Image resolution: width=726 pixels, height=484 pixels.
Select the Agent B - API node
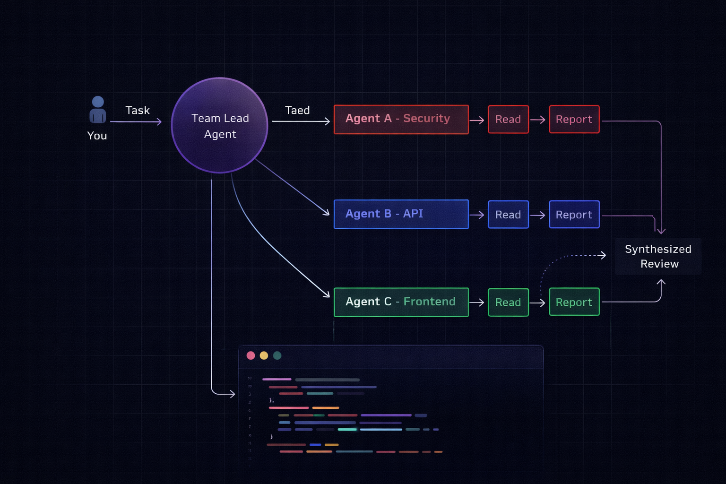(401, 214)
